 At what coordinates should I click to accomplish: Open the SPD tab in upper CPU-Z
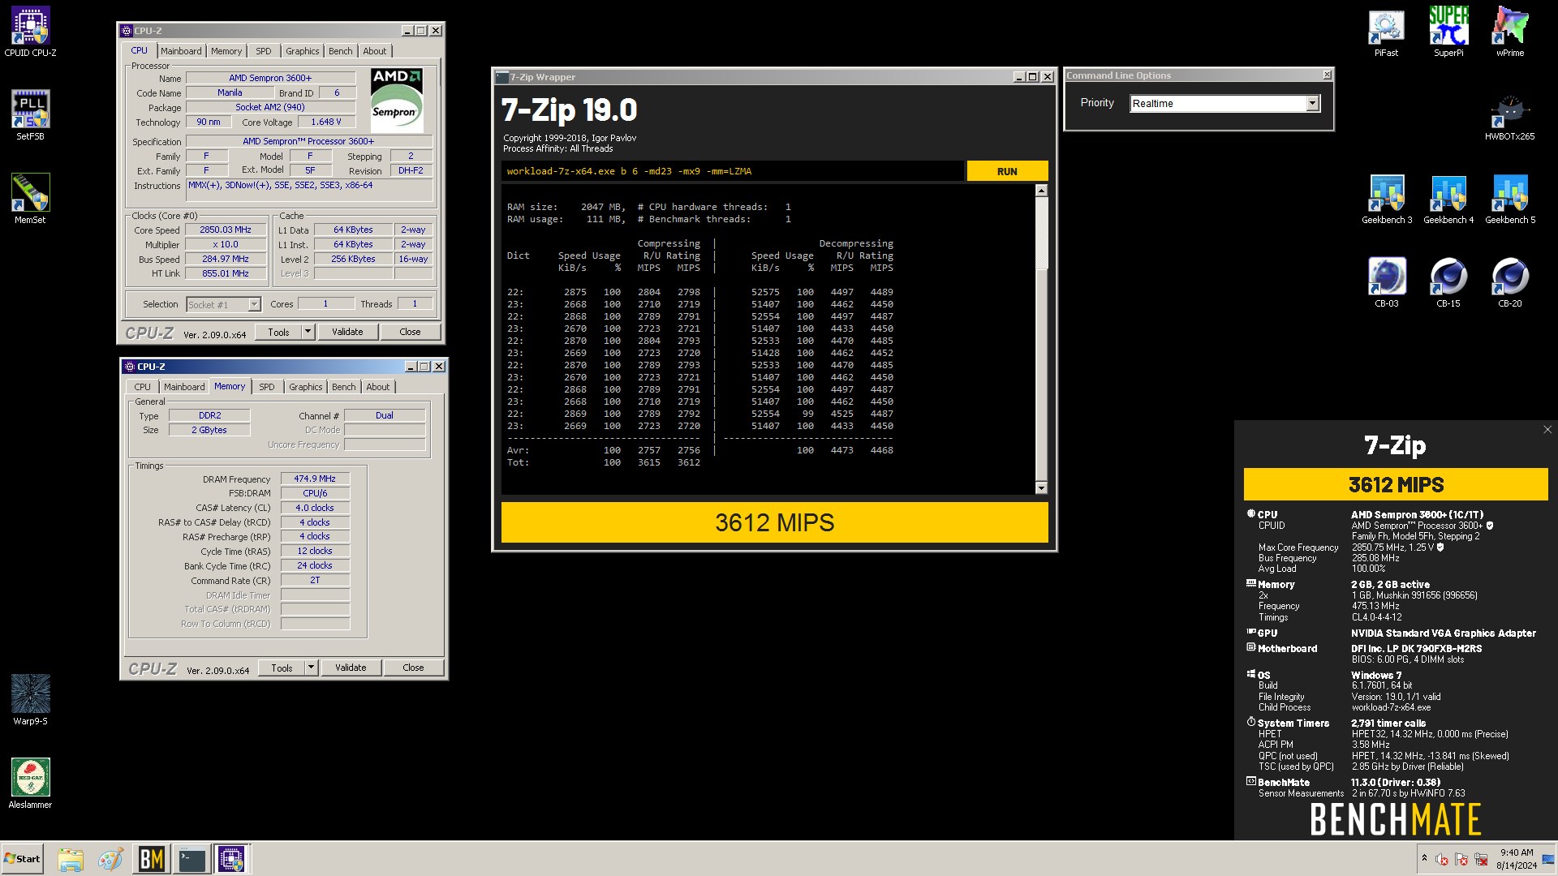coord(264,51)
